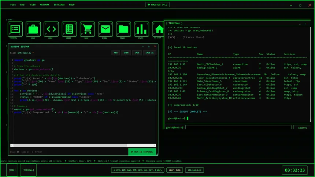Click the New script button
Viewport: 315px width, 177px height.
116,53
